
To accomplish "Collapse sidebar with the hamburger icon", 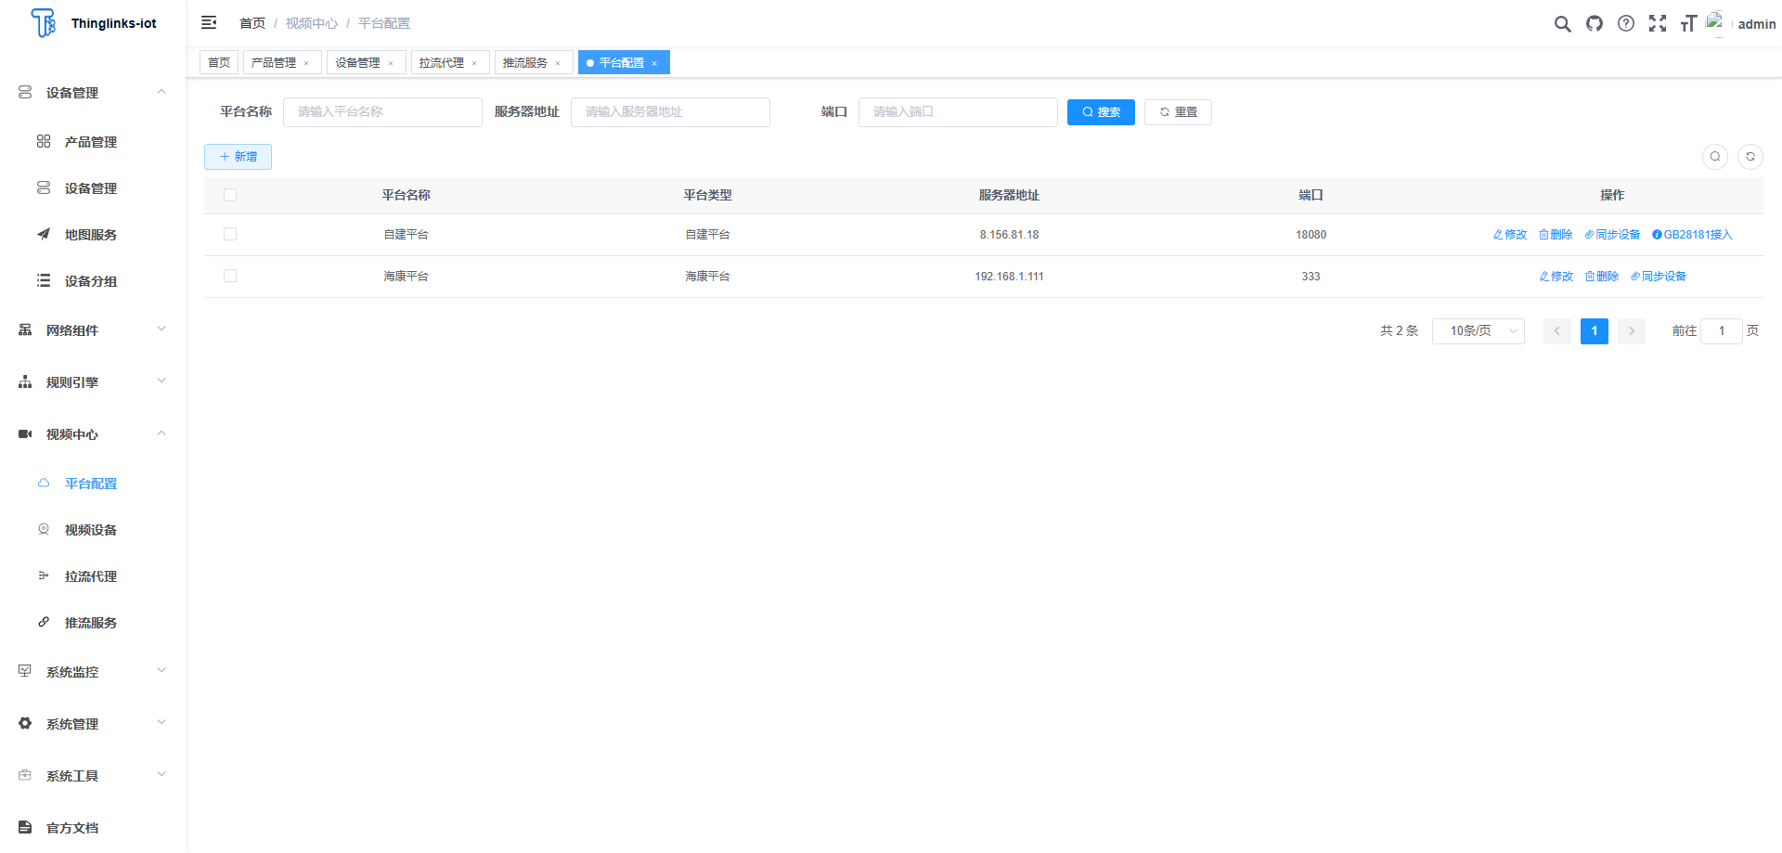I will pyautogui.click(x=209, y=23).
